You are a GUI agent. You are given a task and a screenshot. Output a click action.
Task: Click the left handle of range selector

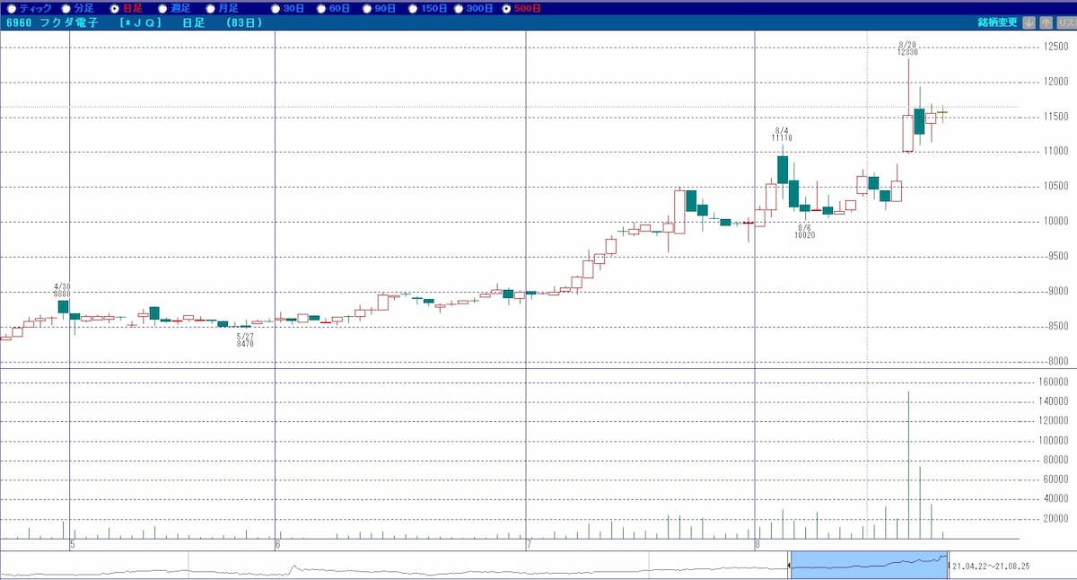click(x=790, y=564)
